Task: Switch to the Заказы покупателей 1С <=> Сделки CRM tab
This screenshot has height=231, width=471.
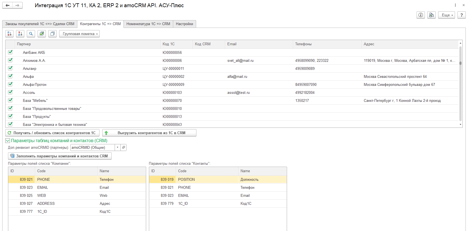Action: [40, 24]
